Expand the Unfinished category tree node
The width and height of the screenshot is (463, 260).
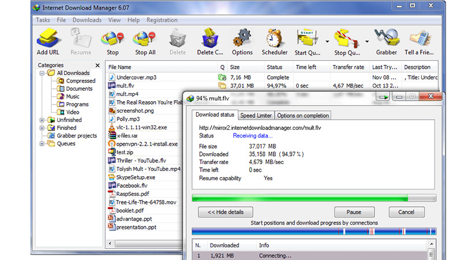42,120
